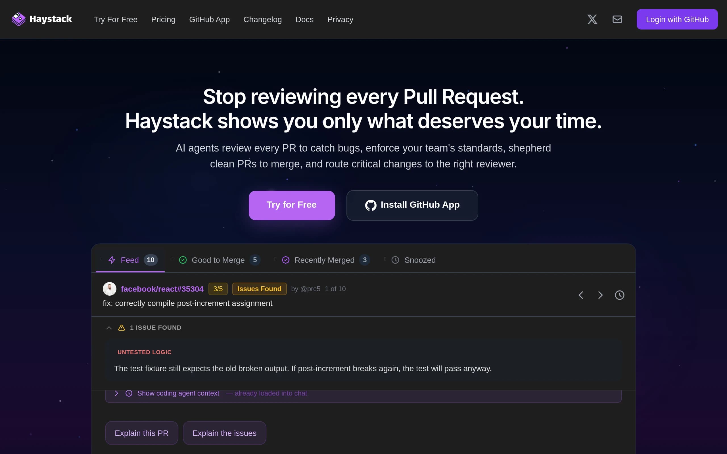Open the Privacy page
This screenshot has height=454, width=727.
340,20
